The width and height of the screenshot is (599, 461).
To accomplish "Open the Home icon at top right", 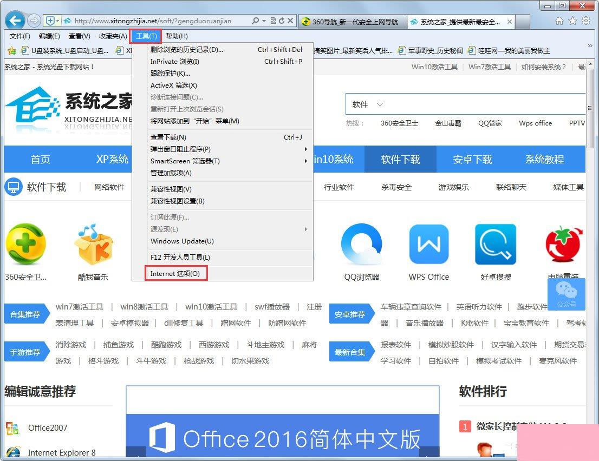I will 559,21.
